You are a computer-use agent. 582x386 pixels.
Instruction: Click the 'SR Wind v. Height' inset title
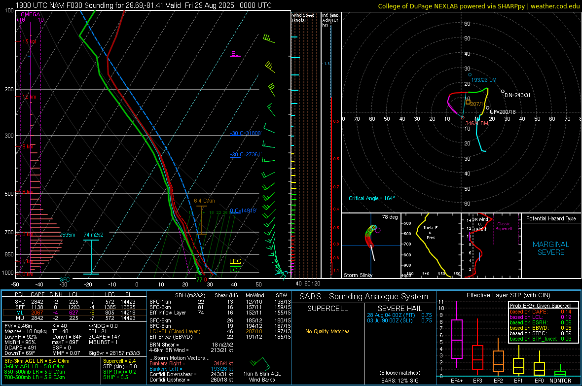pos(480,224)
